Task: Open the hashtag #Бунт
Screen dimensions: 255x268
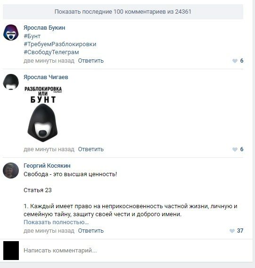Action: point(32,36)
